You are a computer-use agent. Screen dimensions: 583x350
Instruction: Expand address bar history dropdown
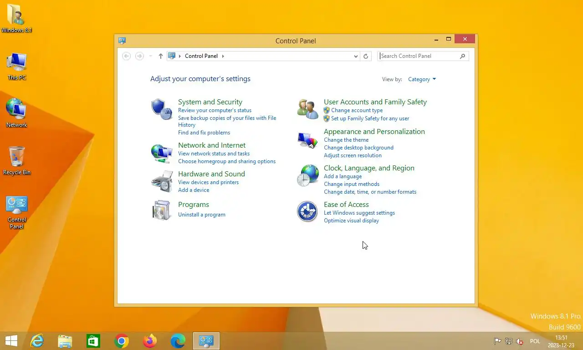pos(356,56)
